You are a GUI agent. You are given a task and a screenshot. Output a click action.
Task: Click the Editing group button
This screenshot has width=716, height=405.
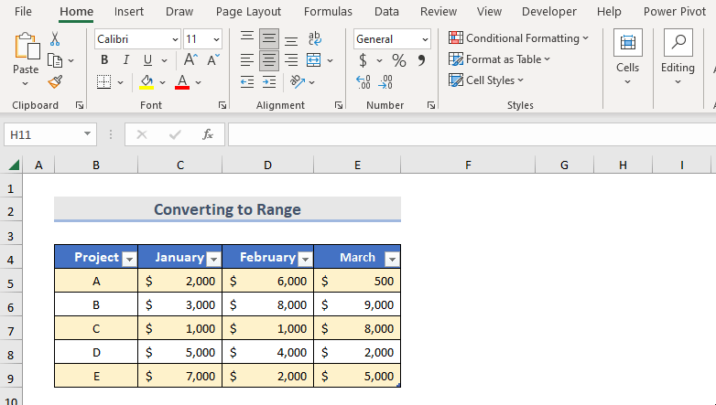(x=678, y=57)
